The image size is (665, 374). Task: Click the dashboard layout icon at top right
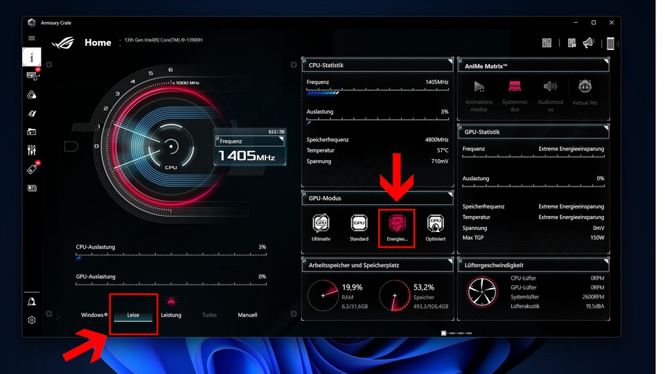(547, 43)
